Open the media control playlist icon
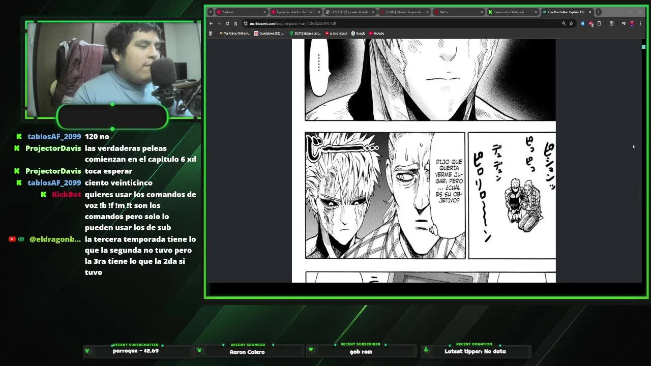 coord(624,23)
